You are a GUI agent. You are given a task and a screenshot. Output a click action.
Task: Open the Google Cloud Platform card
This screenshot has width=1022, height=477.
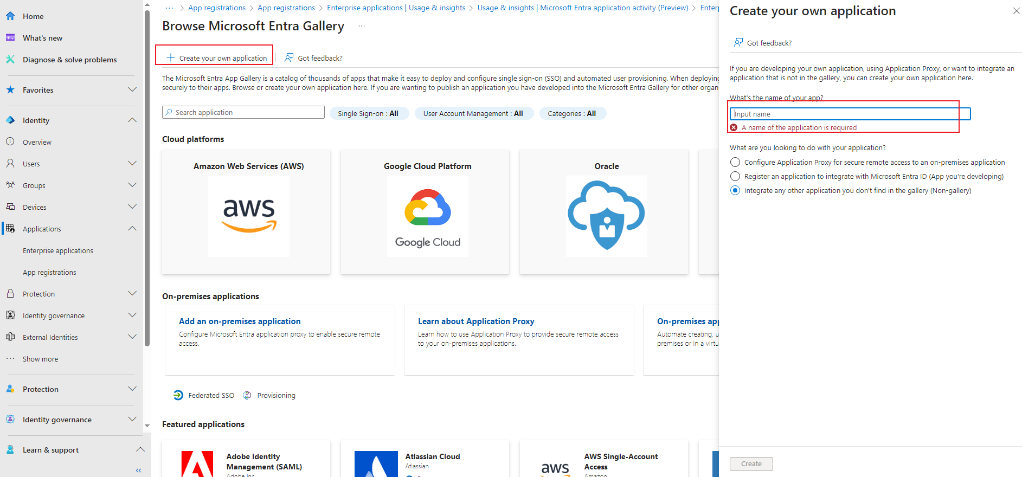[425, 212]
